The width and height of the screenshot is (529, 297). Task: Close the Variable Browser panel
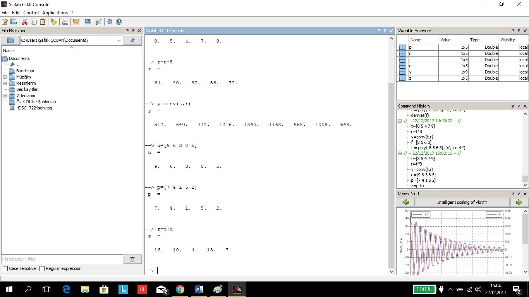[x=525, y=31]
